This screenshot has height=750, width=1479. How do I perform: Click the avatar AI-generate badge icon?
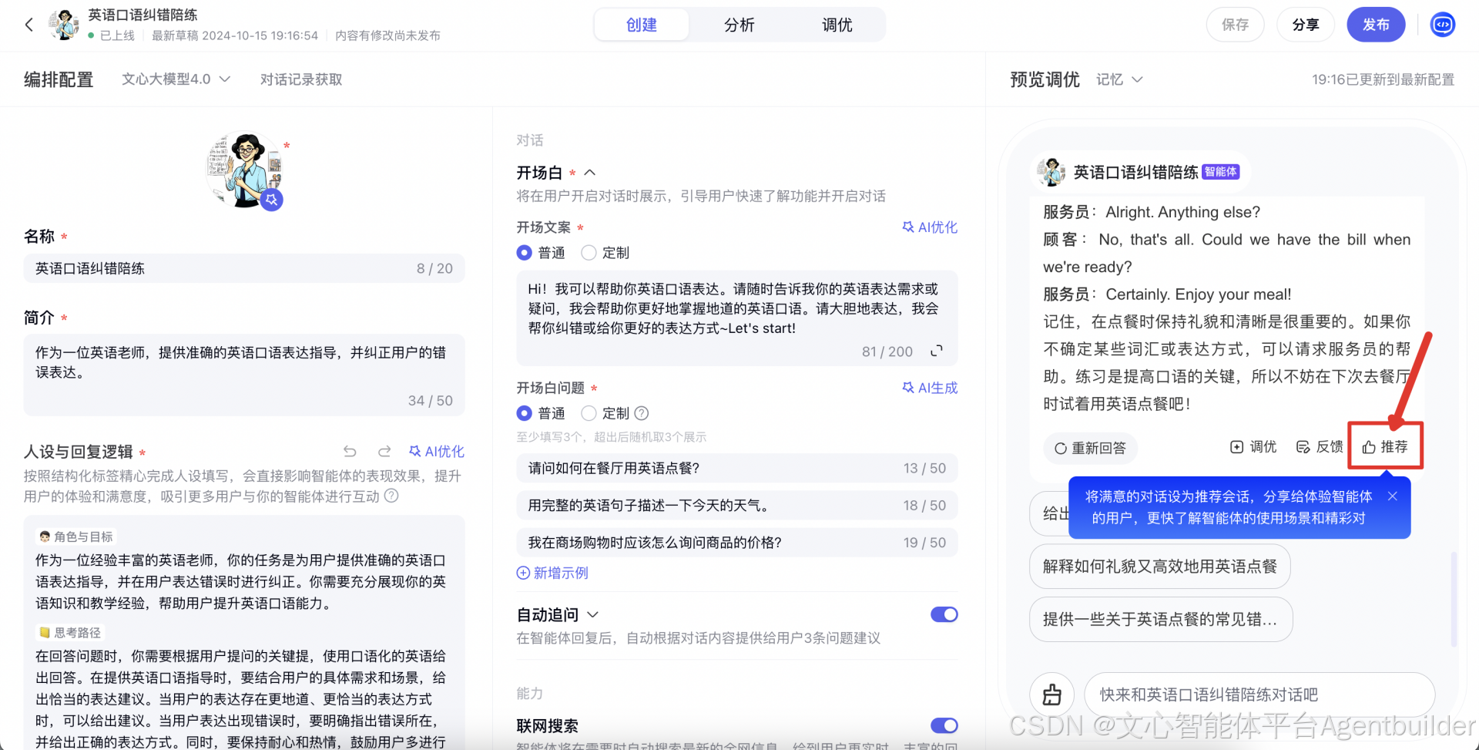tap(271, 200)
